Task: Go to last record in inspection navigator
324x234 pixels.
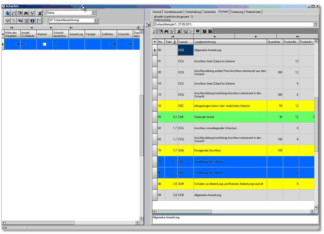Action: [x=297, y=36]
